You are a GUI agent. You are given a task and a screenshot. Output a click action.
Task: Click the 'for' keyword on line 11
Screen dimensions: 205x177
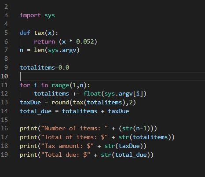click(25, 85)
